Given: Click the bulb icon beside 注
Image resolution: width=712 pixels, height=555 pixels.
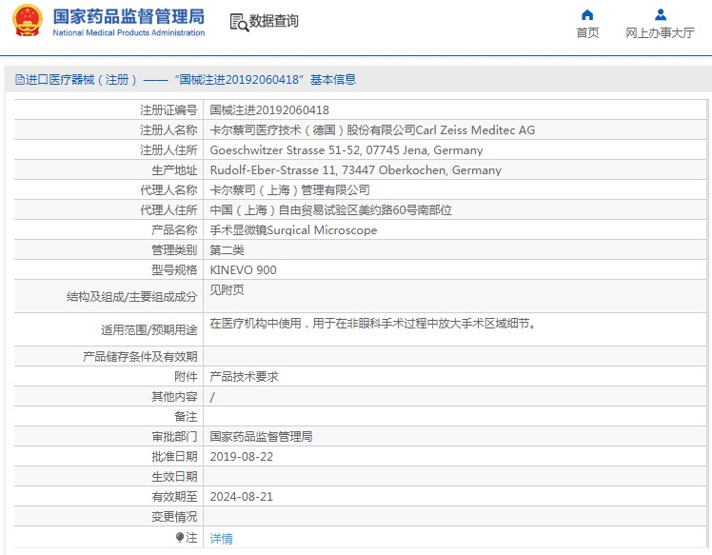Looking at the screenshot, I should click(180, 538).
